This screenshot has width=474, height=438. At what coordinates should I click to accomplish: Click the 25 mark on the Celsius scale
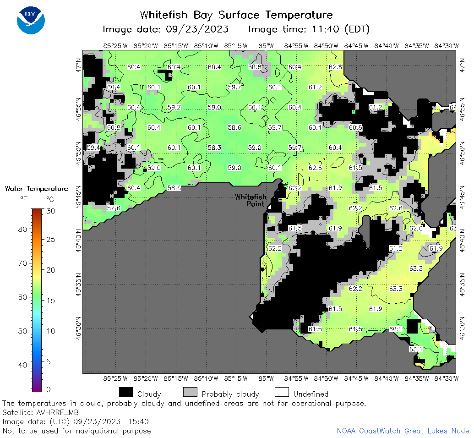(50, 240)
